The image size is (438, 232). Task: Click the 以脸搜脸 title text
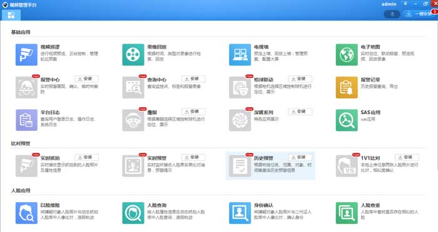(x=50, y=205)
